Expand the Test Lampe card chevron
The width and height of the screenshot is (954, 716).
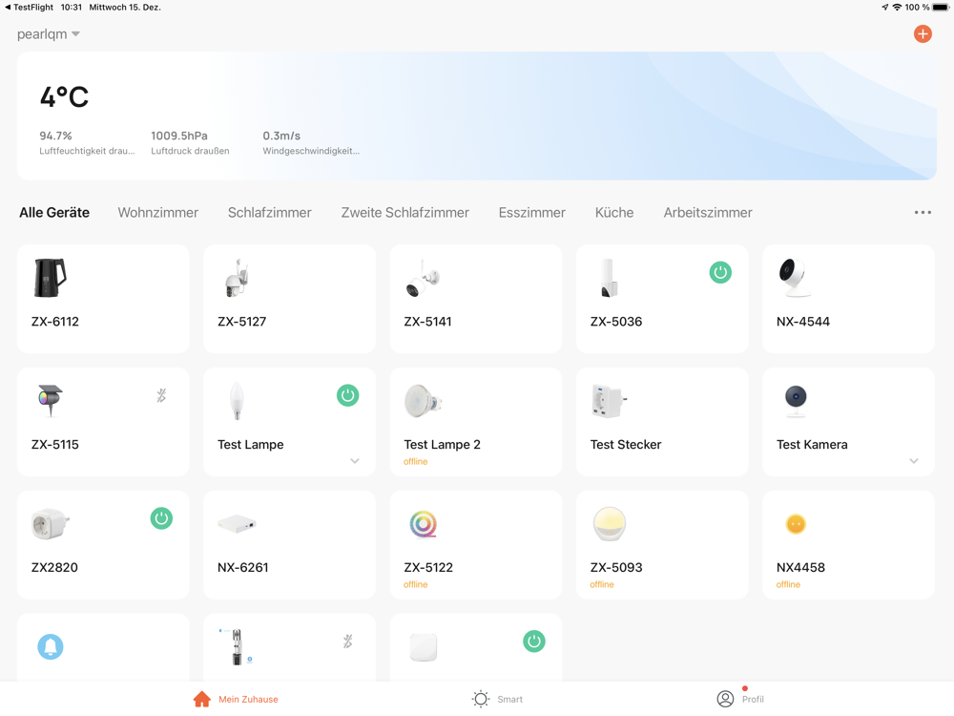[355, 461]
